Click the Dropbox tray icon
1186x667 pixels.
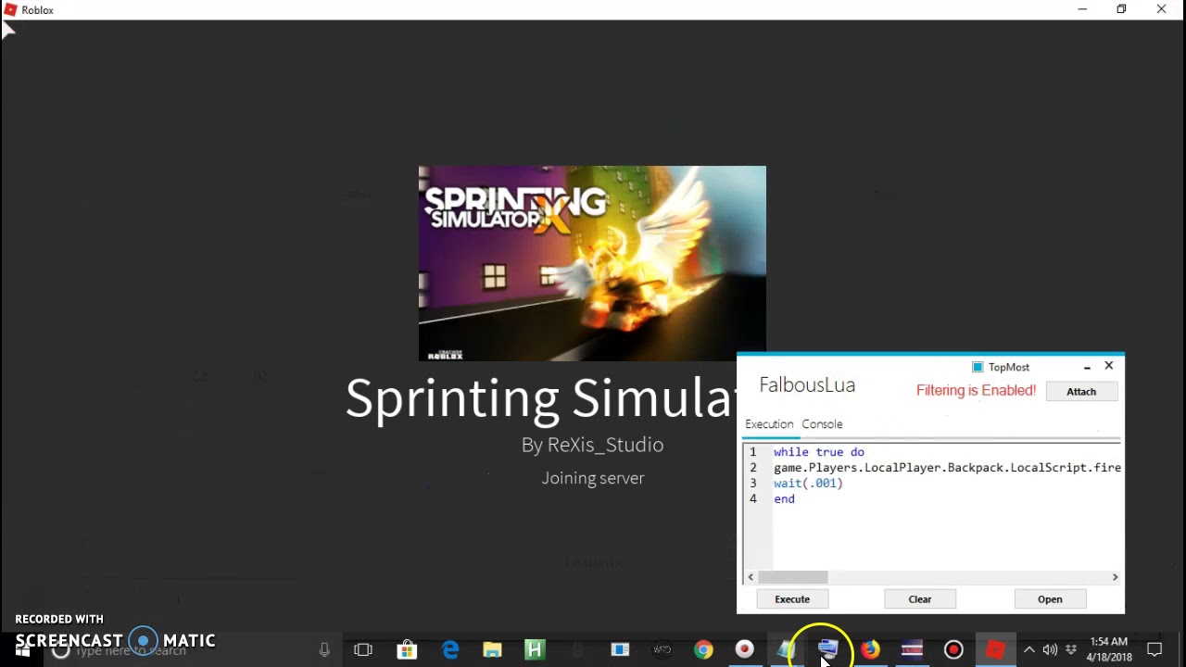pos(1071,649)
